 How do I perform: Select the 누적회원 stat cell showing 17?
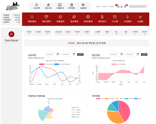tap(29, 33)
